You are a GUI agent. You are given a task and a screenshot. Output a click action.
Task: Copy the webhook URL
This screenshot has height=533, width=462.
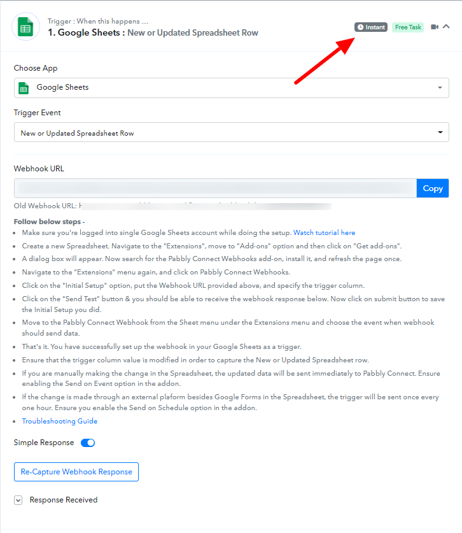pos(433,188)
